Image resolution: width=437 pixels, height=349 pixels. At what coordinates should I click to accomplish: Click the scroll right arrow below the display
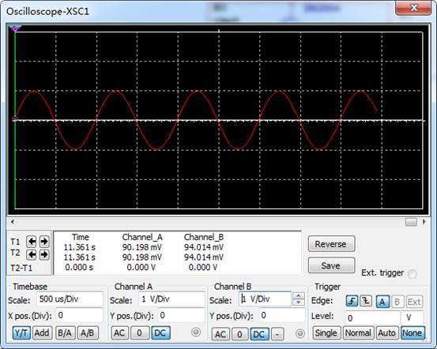[424, 222]
